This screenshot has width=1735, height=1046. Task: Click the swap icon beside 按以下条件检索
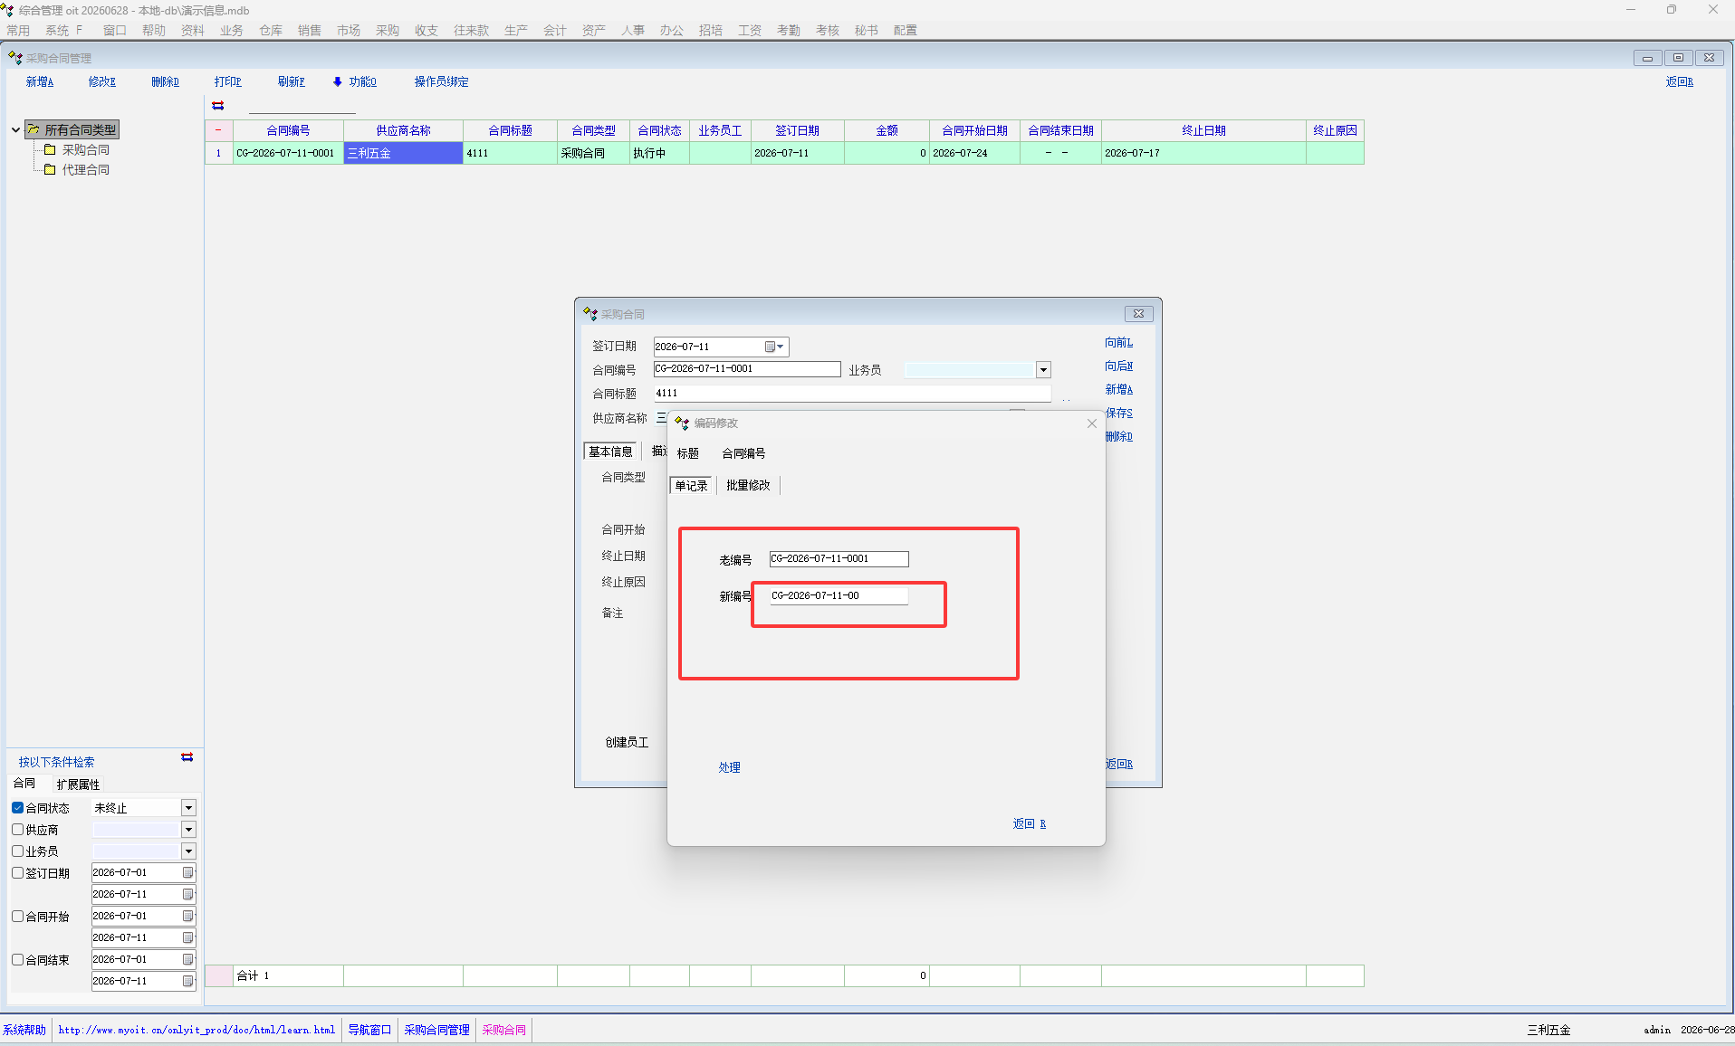(x=187, y=757)
